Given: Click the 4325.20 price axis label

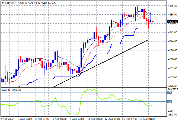Looking at the screenshot, I should (172, 5).
